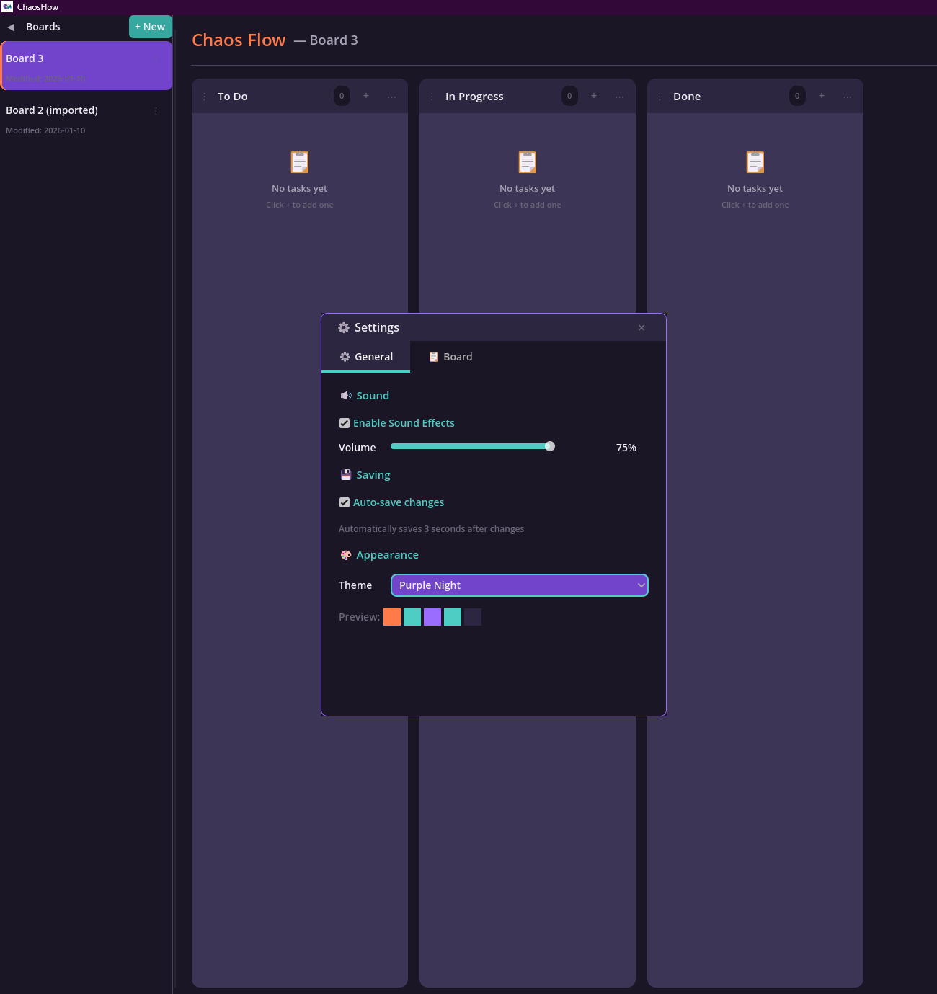937x994 pixels.
Task: Uncheck Auto-save changes
Action: click(345, 502)
